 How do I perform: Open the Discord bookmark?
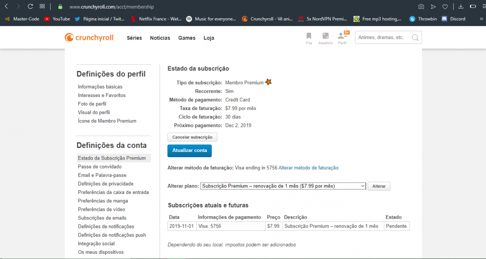point(453,19)
